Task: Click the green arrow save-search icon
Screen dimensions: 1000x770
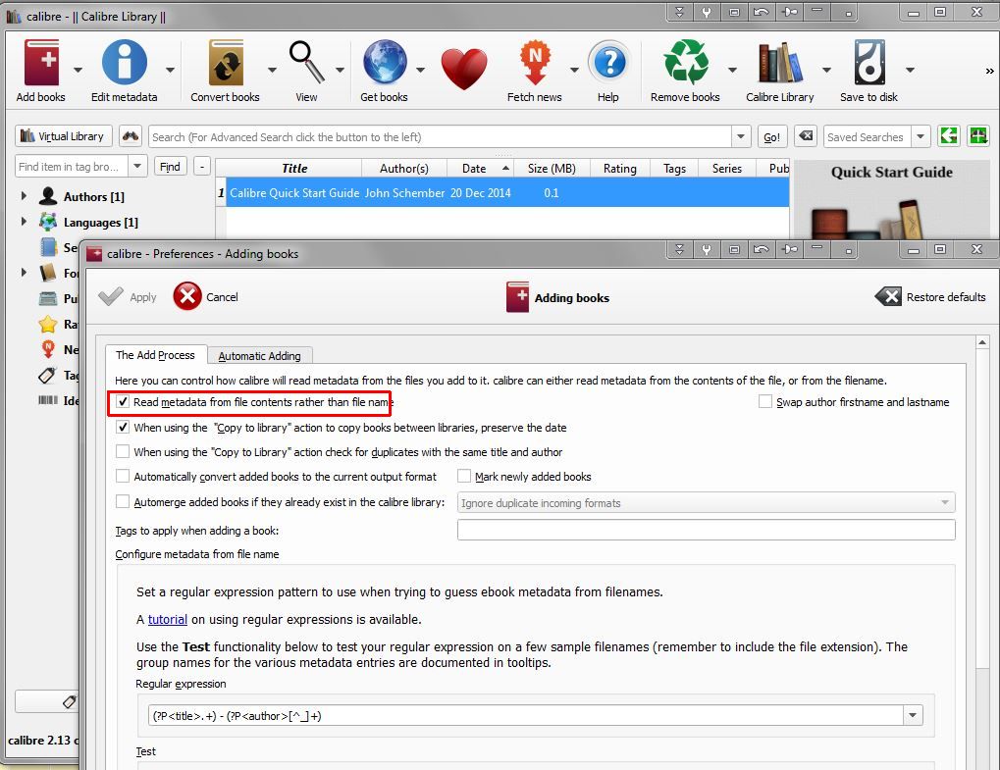Action: (948, 135)
